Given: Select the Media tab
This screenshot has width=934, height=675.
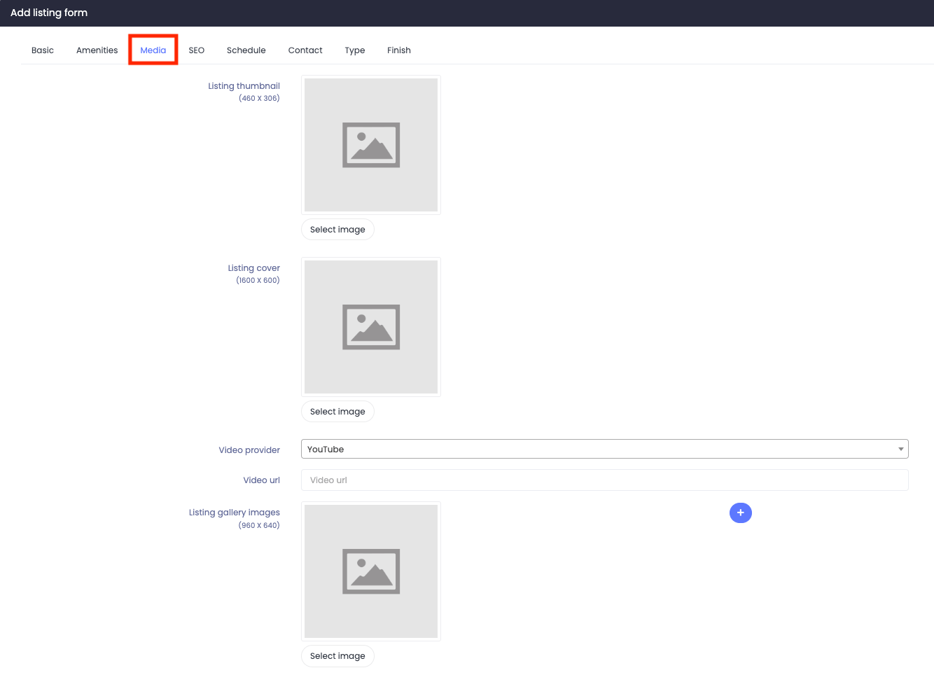Looking at the screenshot, I should coord(153,50).
